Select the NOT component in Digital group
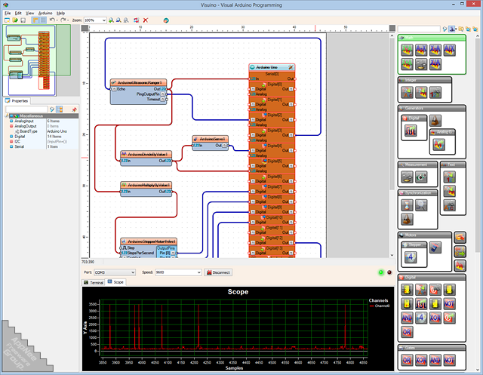Screen dimensions: 483x375 (450, 303)
